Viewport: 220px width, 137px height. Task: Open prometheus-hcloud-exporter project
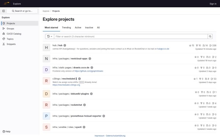(77, 116)
